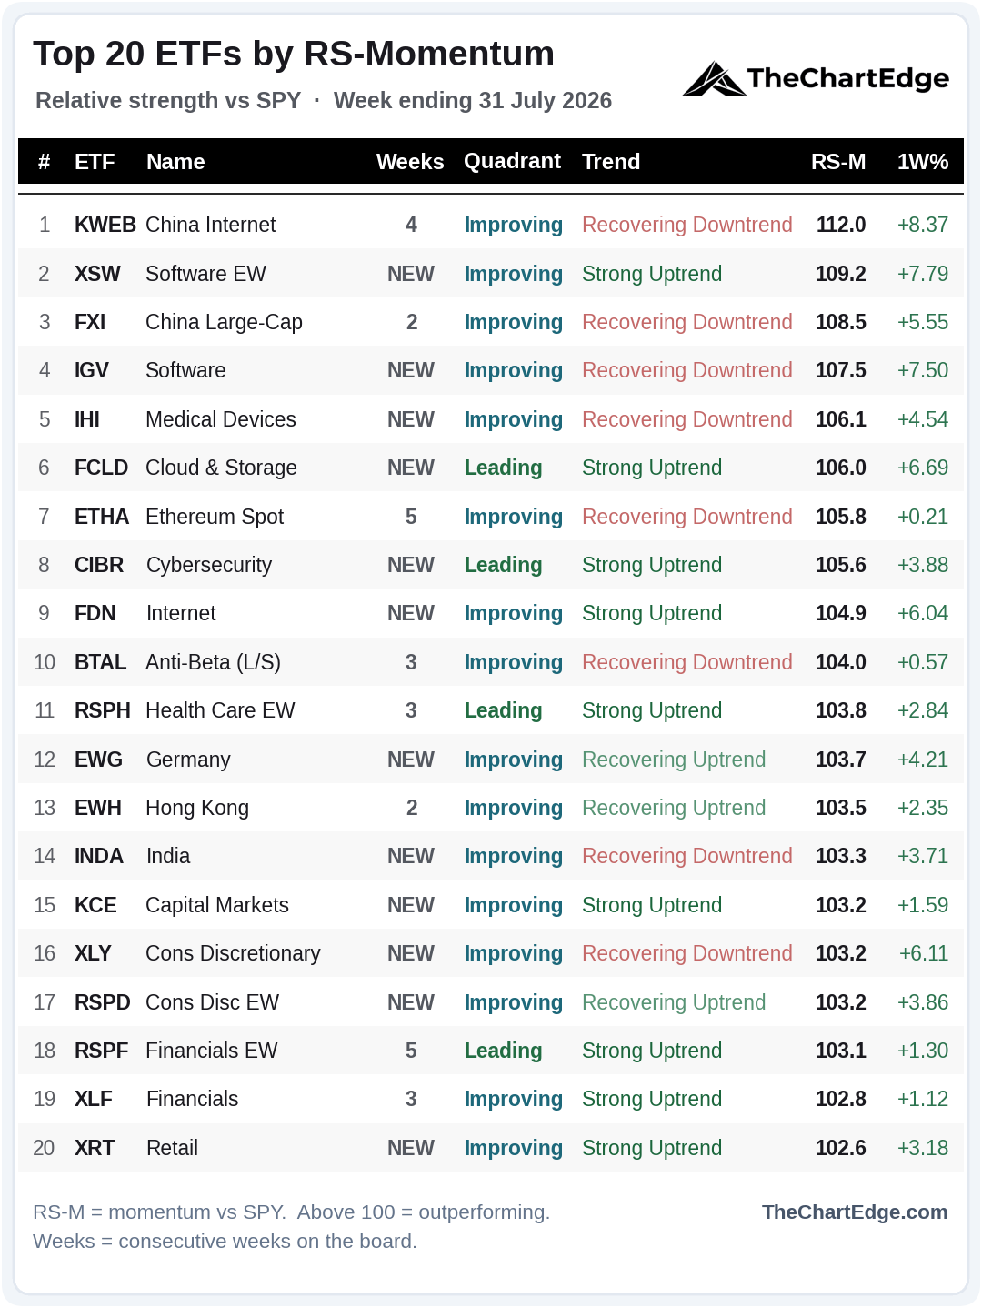Viewport: 982px width, 1308px height.
Task: Select the RSPF Financials EW ticker
Action: (x=102, y=1051)
